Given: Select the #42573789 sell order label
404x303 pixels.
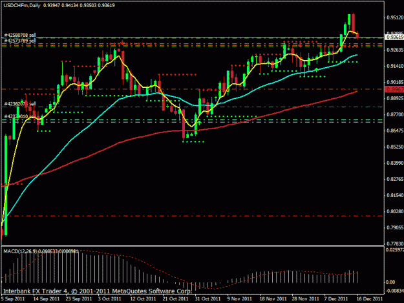Looking at the screenshot, I should [x=20, y=41].
